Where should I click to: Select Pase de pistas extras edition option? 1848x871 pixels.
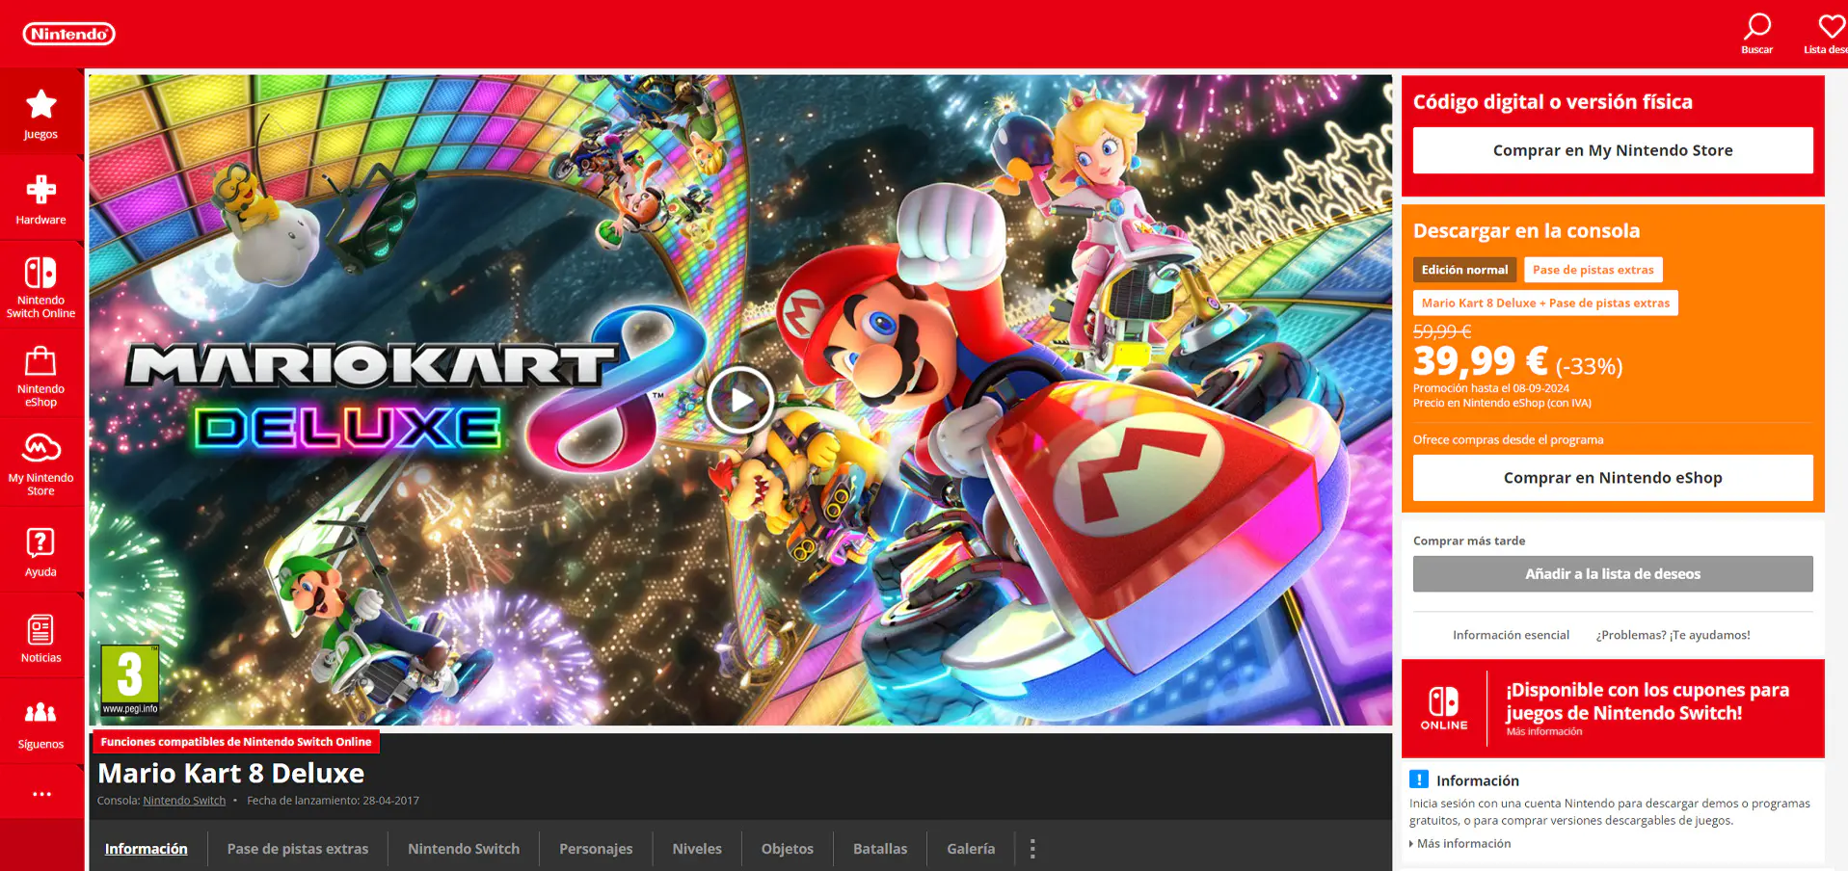(1593, 270)
